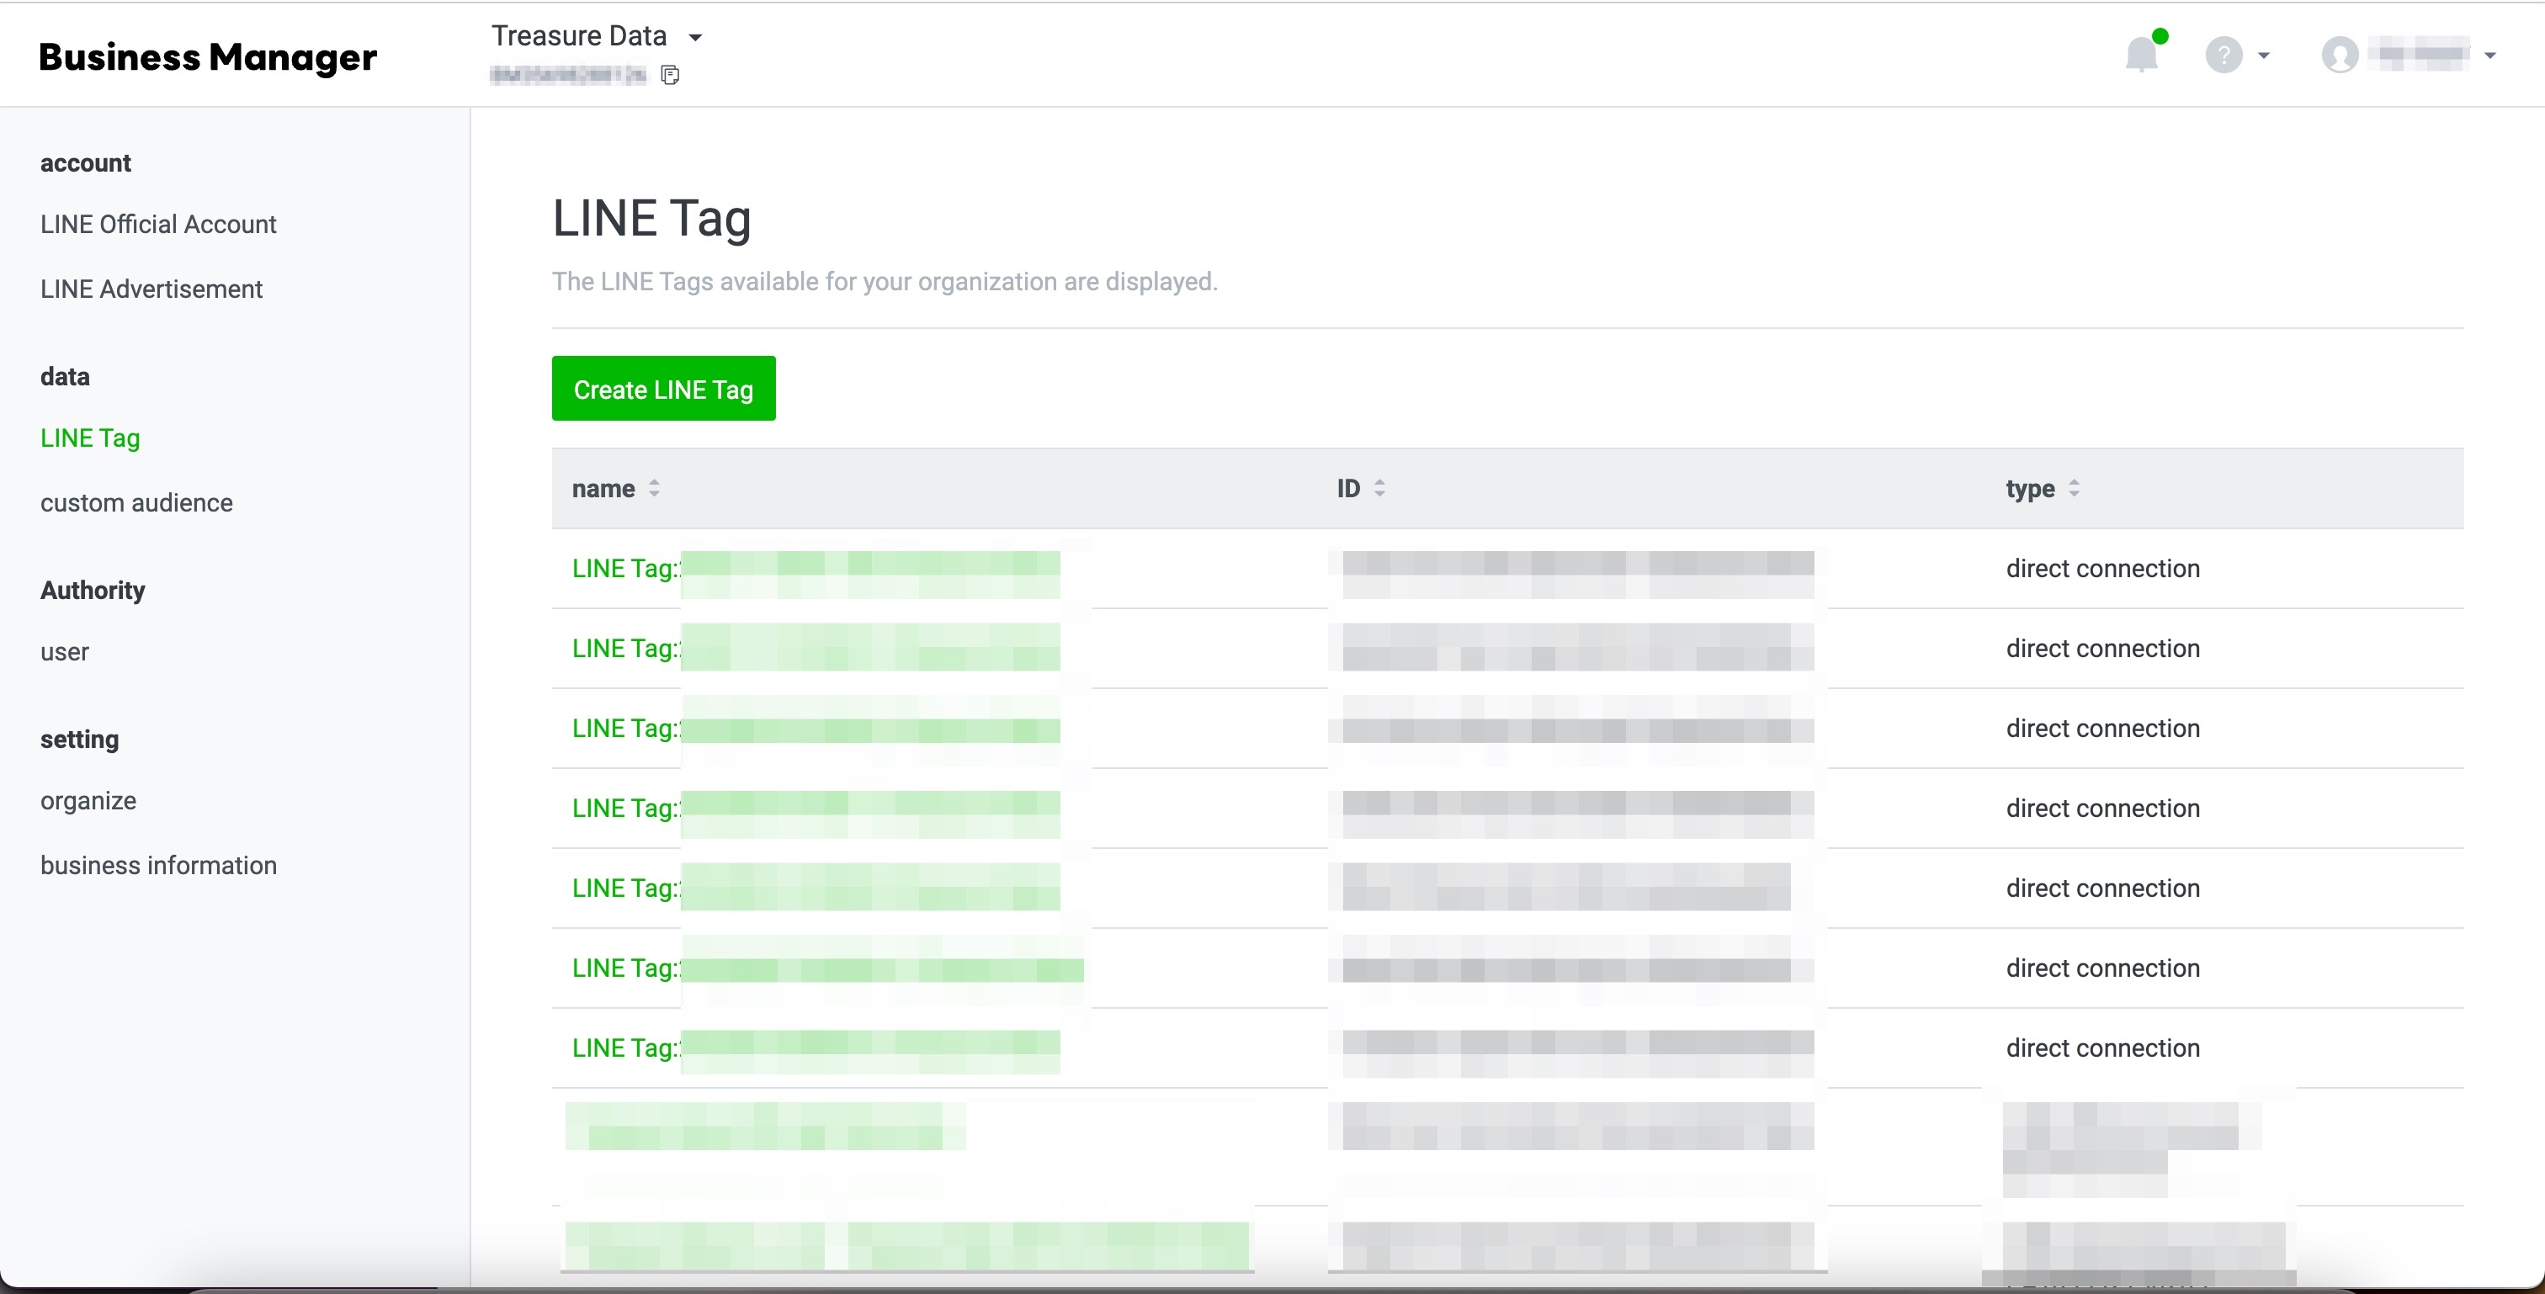Open custom audience in sidebar
The image size is (2545, 1294).
(x=136, y=503)
